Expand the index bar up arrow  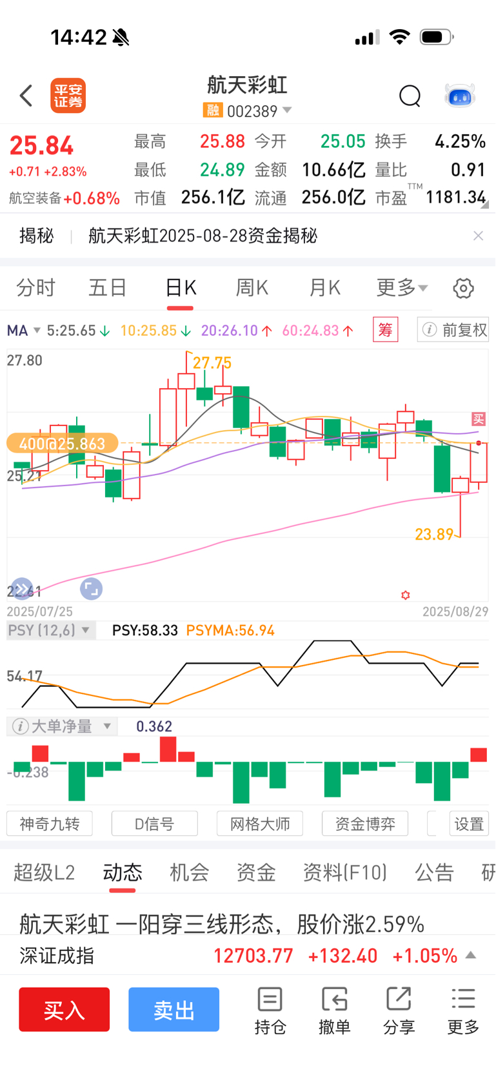471,956
